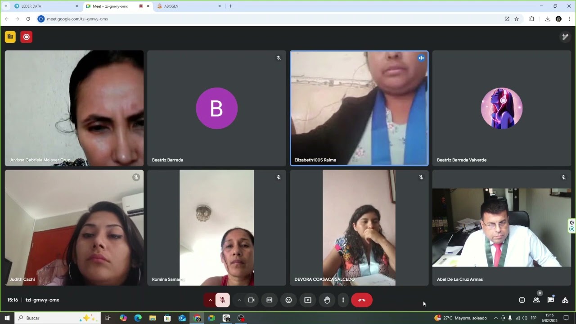This screenshot has height=324, width=576.
Task: Select the Meet - tzi-gmwy-omx tab
Action: 117,6
